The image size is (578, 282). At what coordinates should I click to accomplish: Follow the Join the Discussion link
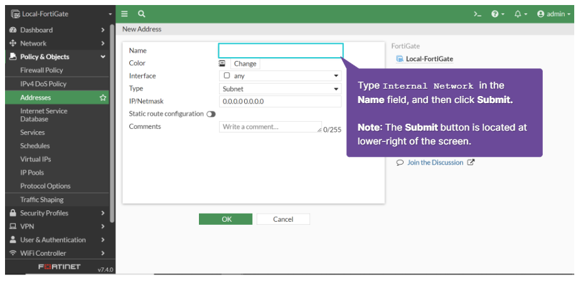pyautogui.click(x=435, y=163)
